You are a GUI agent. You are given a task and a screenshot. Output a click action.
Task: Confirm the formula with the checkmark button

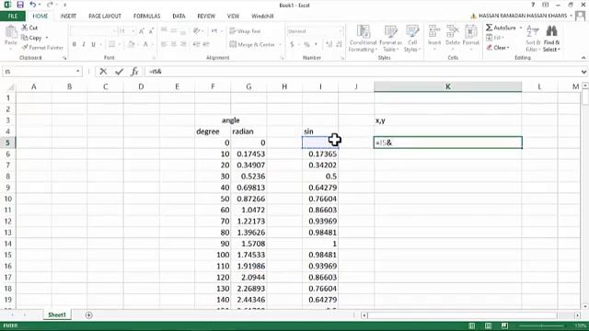coord(119,72)
